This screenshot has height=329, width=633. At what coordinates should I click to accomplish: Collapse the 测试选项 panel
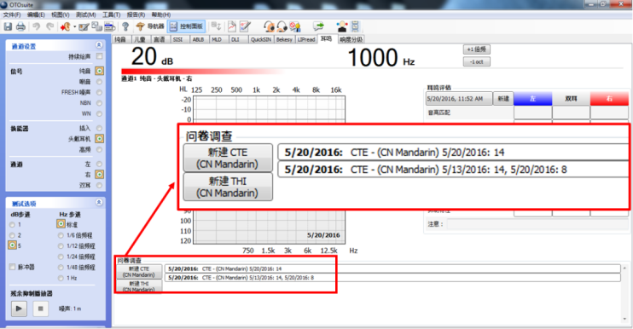click(99, 202)
